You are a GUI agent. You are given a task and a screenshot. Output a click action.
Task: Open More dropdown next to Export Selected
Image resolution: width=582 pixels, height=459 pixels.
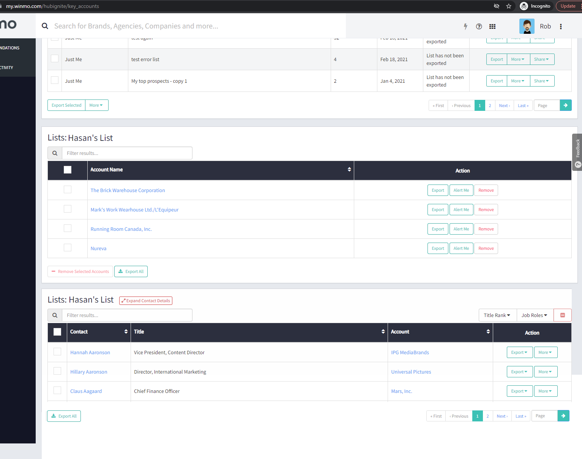pyautogui.click(x=96, y=105)
